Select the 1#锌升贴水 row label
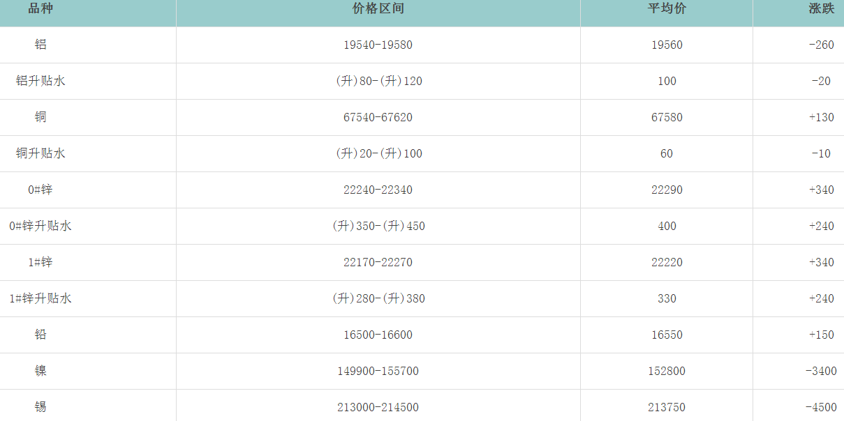 (40, 298)
